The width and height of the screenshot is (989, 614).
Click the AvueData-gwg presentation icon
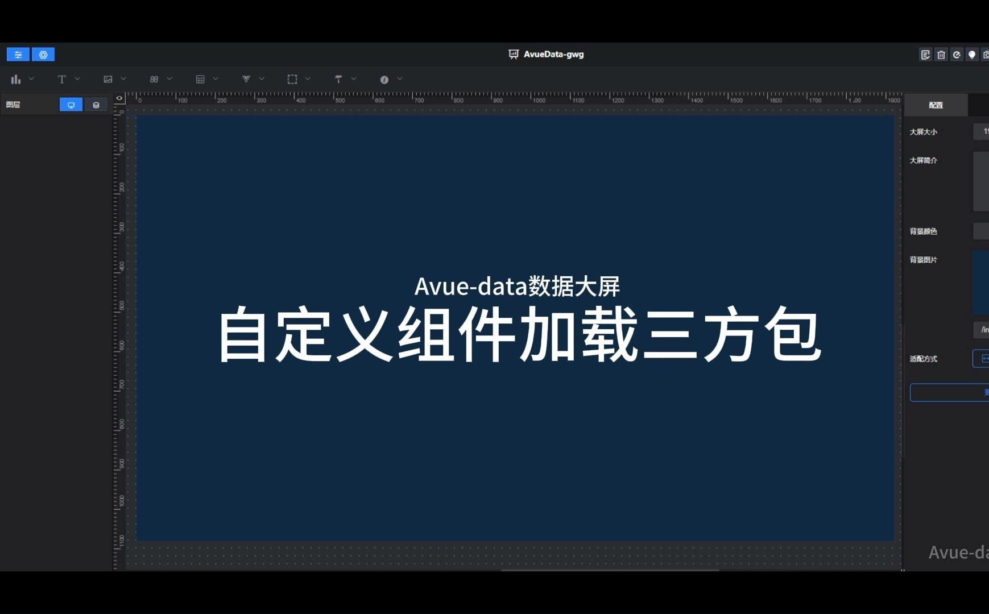pos(514,54)
